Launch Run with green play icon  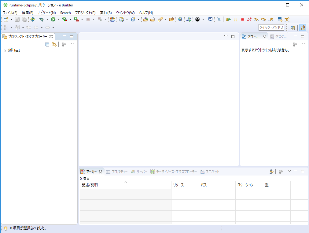point(53,19)
